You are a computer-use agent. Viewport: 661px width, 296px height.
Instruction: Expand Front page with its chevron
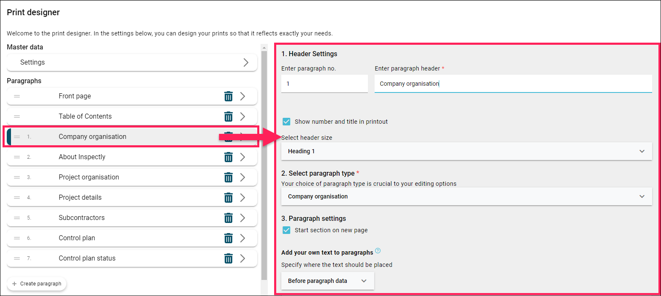tap(243, 96)
